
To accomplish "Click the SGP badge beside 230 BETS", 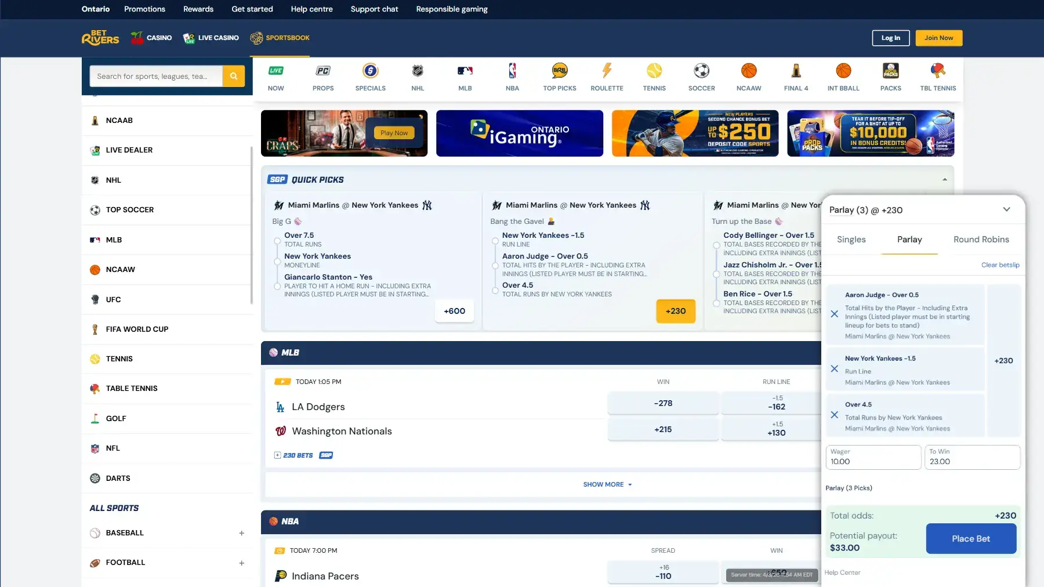I will [x=326, y=455].
